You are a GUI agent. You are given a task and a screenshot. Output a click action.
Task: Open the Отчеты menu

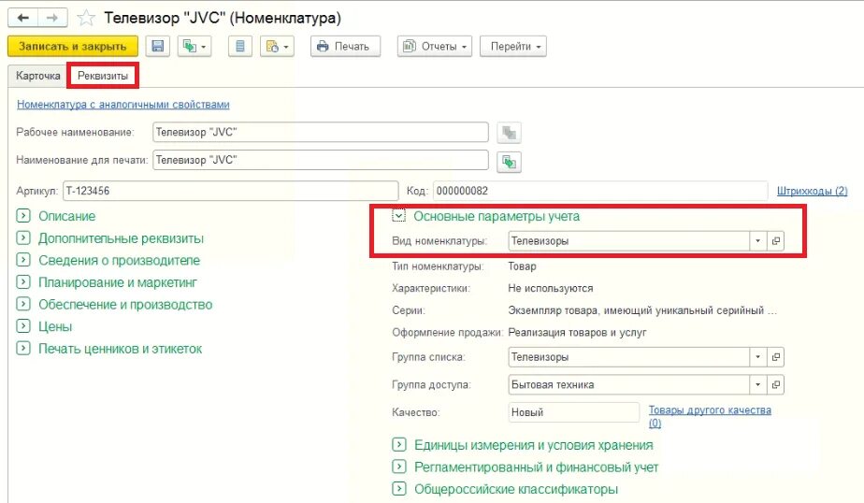coord(434,46)
